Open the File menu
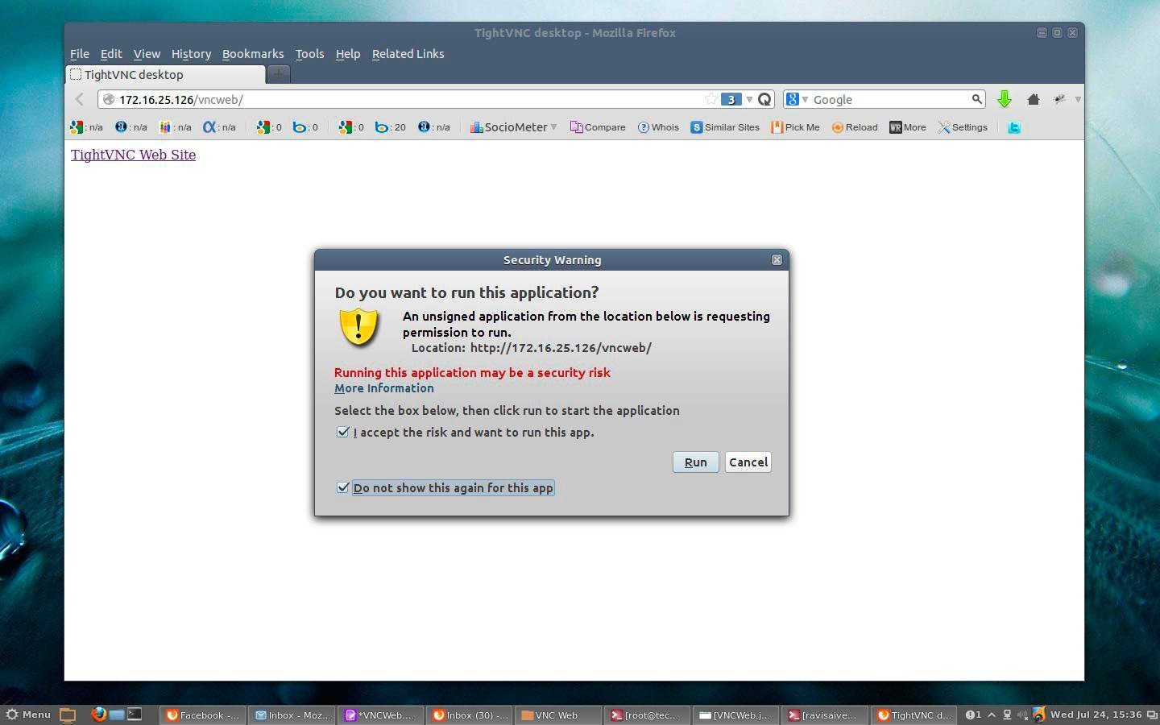The image size is (1160, 725). pyautogui.click(x=80, y=54)
